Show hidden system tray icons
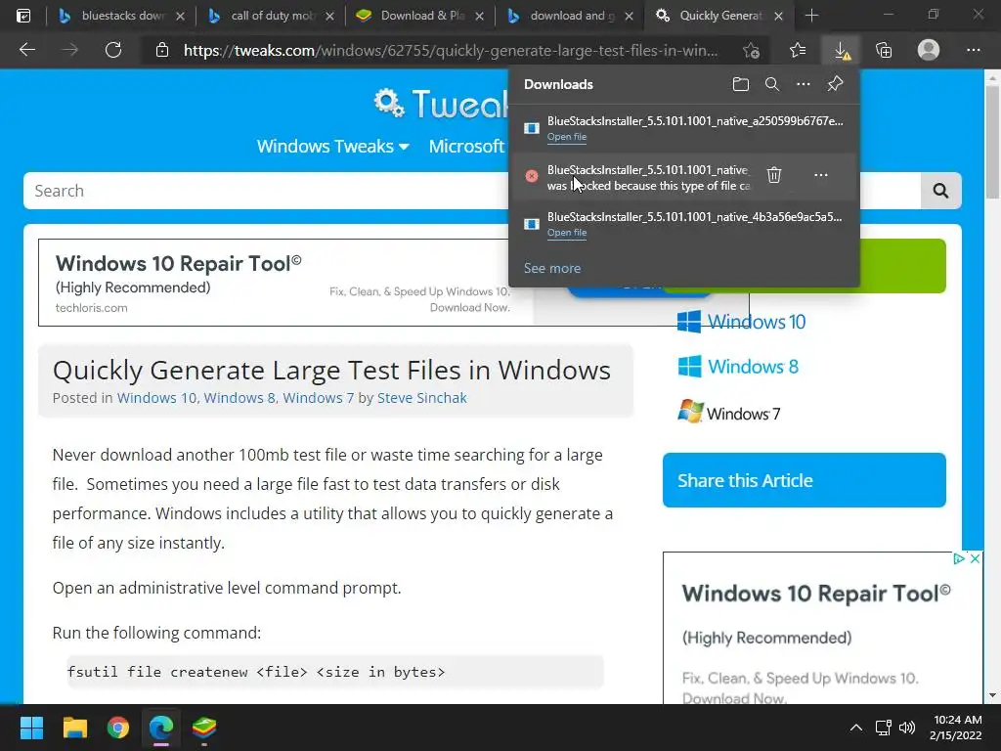Screen dimensions: 1001x751 pos(856,728)
